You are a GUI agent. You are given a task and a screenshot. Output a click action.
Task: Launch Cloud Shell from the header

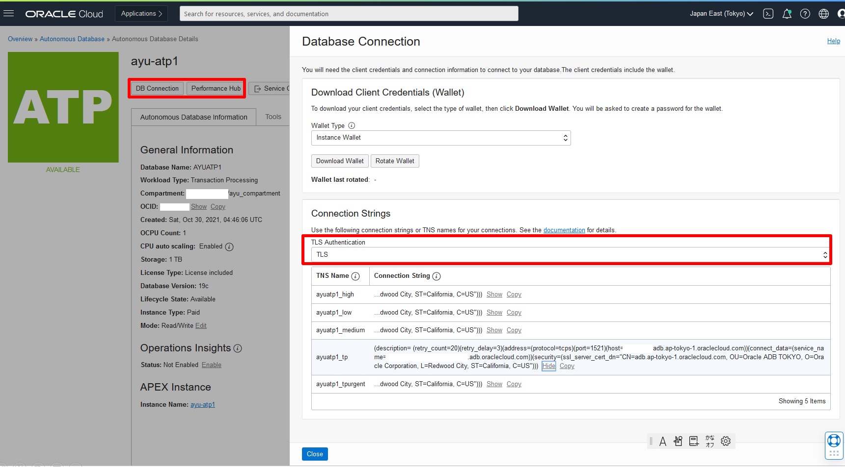tap(768, 14)
